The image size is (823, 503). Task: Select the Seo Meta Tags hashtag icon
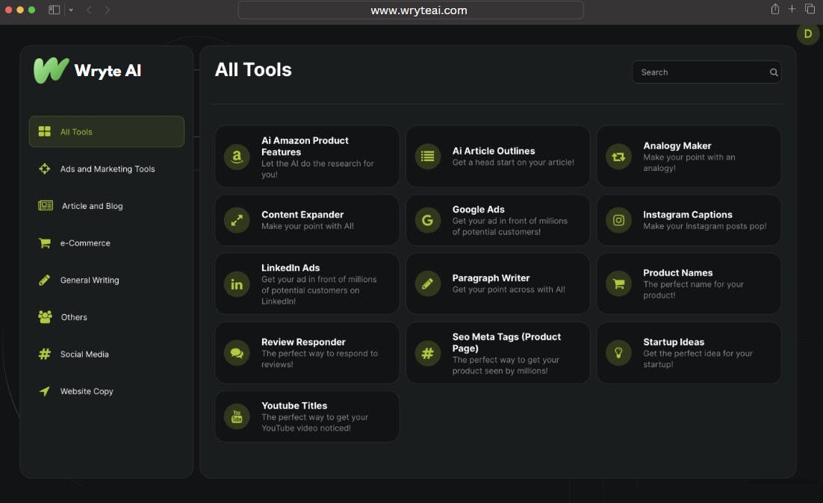(x=427, y=353)
